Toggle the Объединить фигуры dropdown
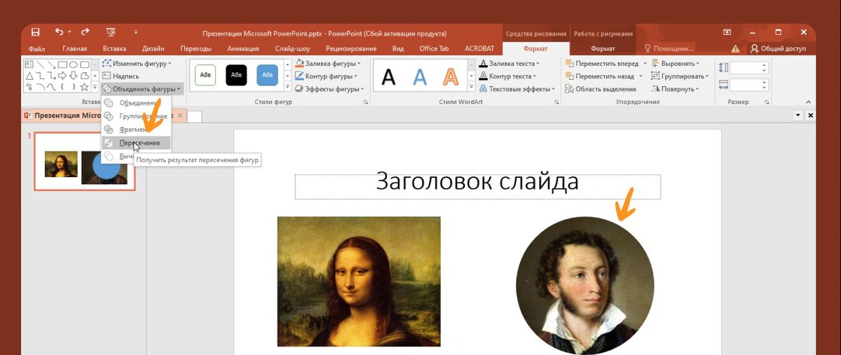The image size is (841, 355). [142, 89]
